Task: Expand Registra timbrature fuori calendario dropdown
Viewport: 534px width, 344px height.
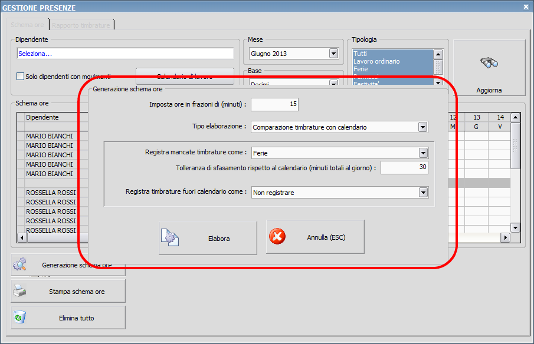Action: click(422, 192)
